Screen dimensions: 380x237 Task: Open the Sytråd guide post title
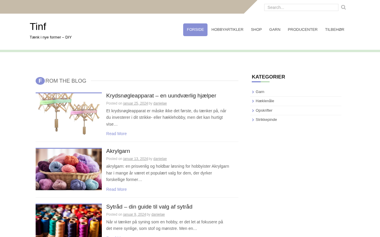149,207
